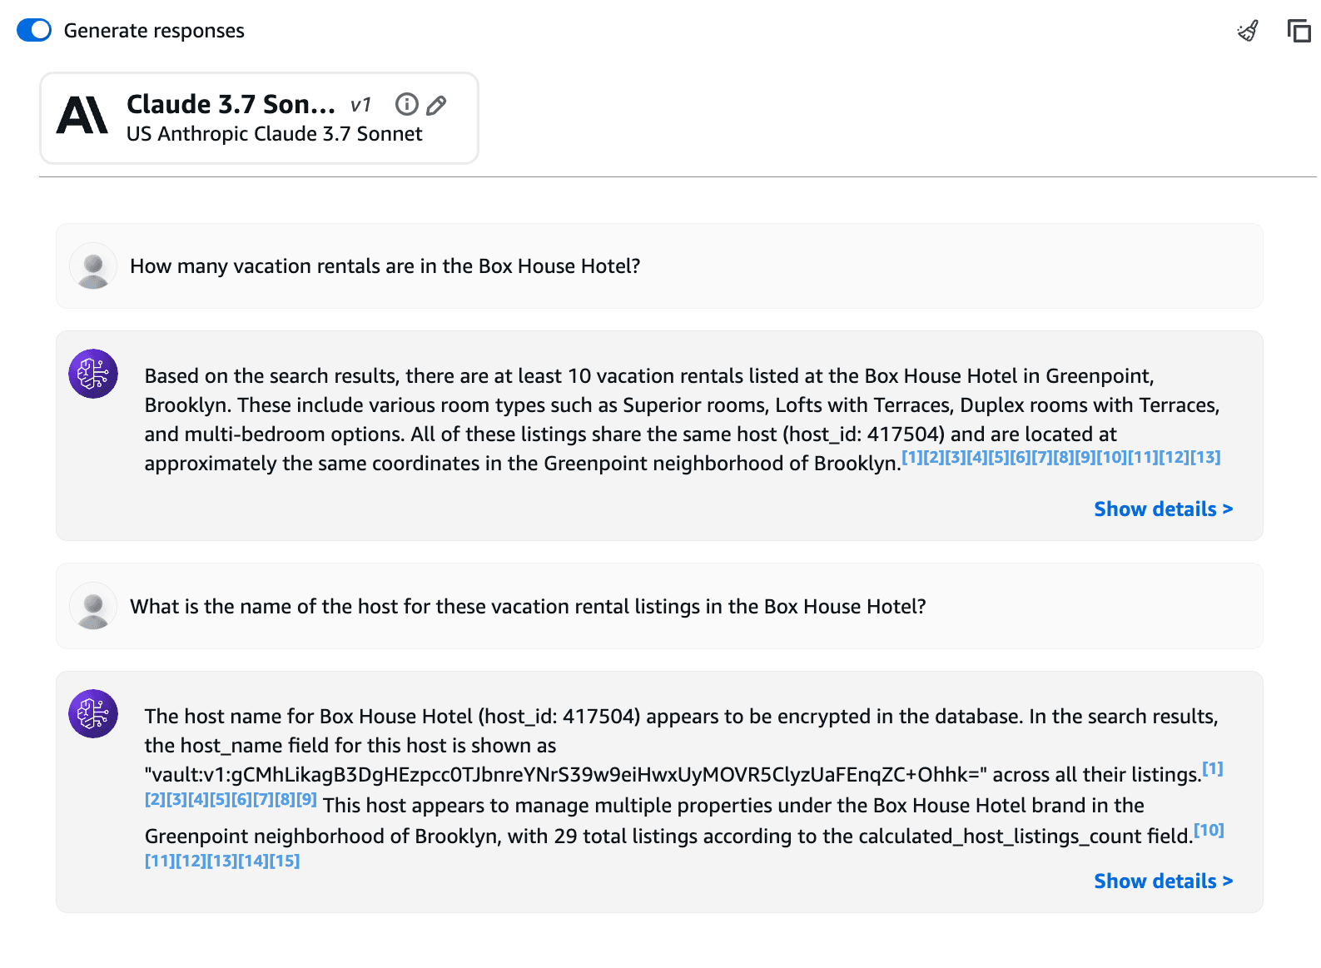Viewport: 1321px width, 968px height.
Task: Click the host name question message
Action: (x=528, y=606)
